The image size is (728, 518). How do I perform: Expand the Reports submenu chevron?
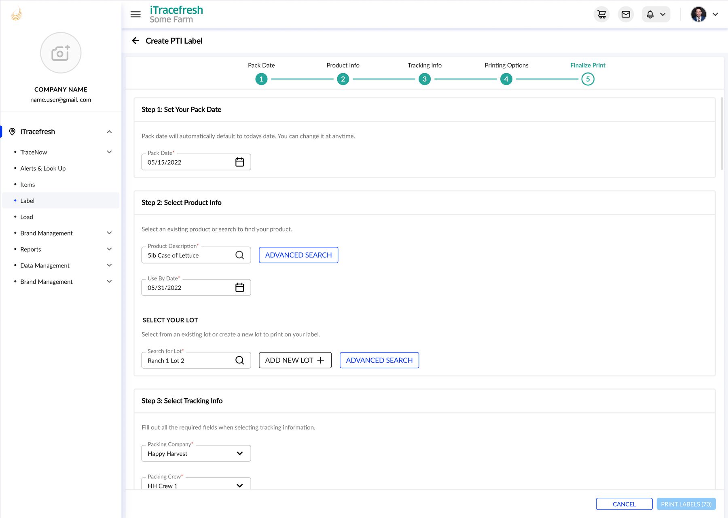tap(109, 249)
